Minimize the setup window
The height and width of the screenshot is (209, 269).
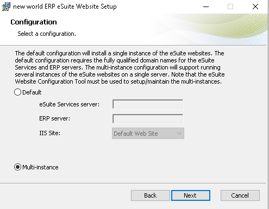point(206,7)
